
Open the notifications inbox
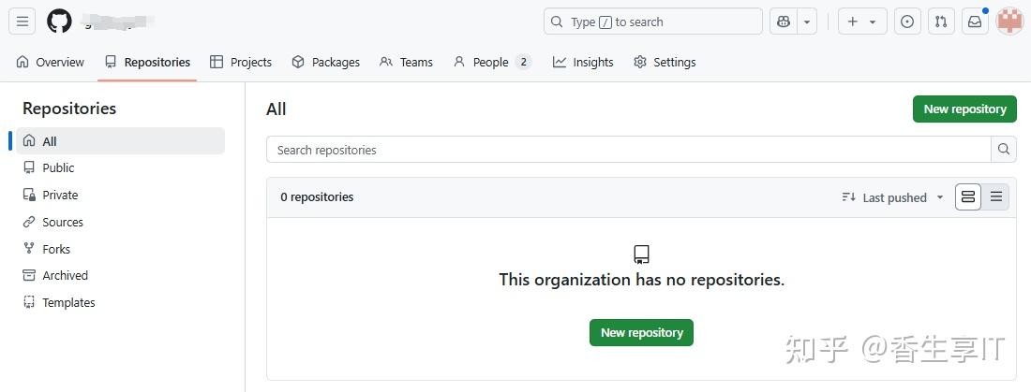point(975,22)
